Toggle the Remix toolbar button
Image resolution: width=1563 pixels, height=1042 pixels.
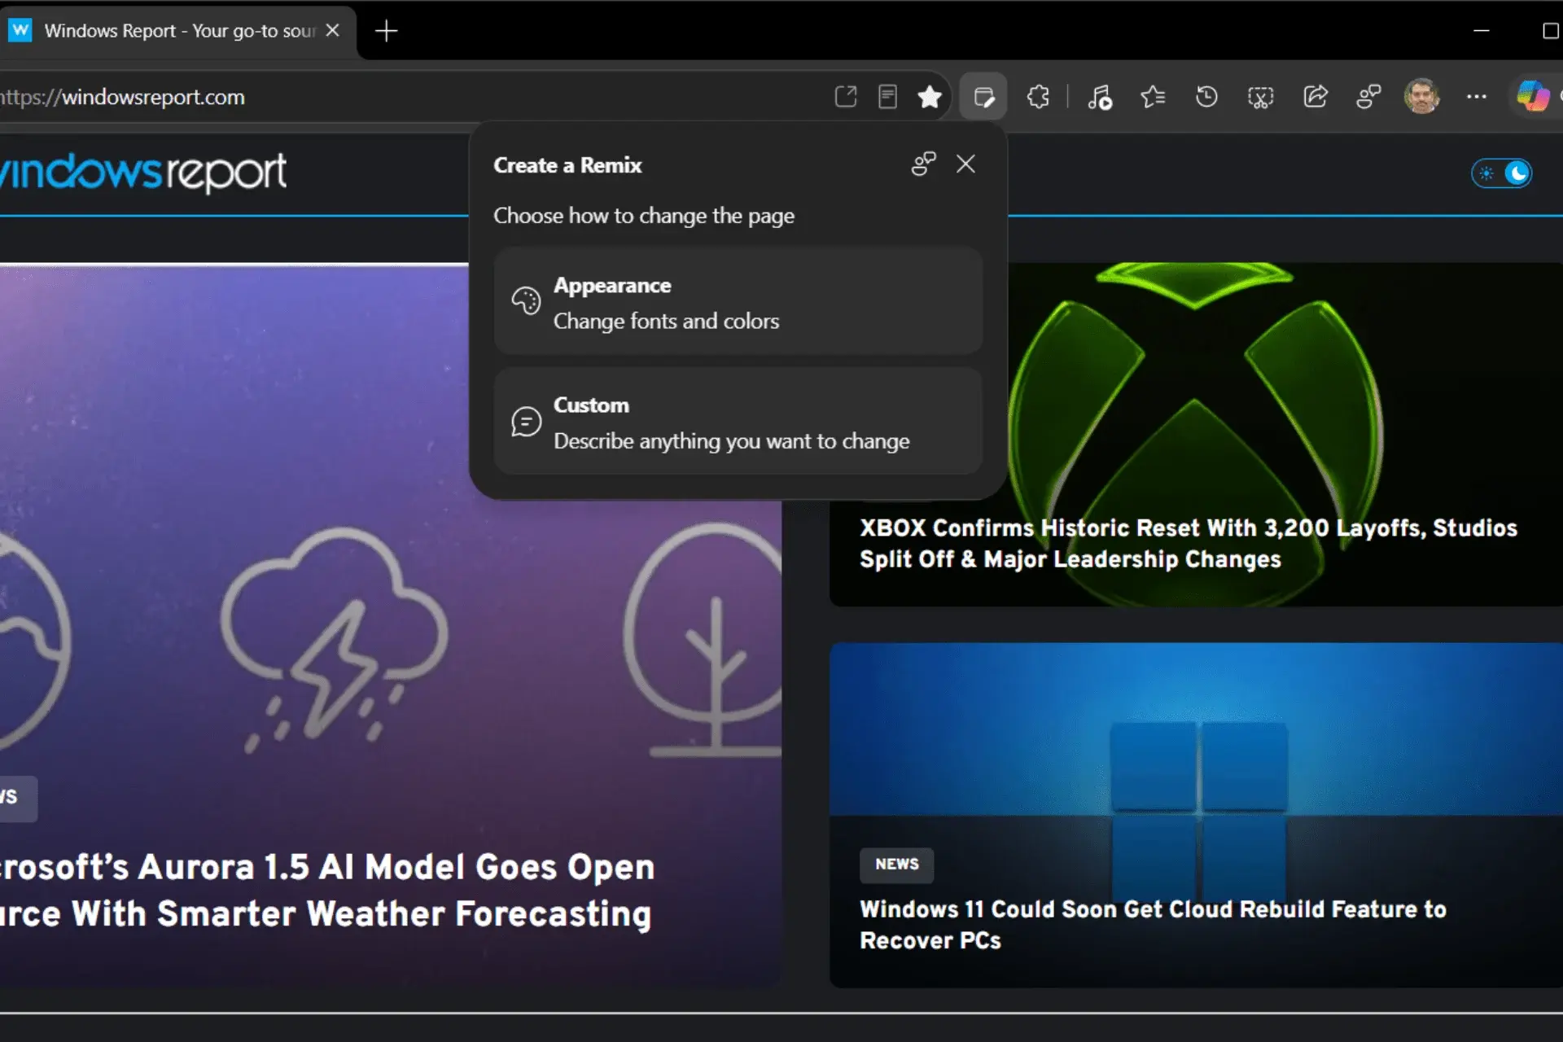tap(983, 97)
